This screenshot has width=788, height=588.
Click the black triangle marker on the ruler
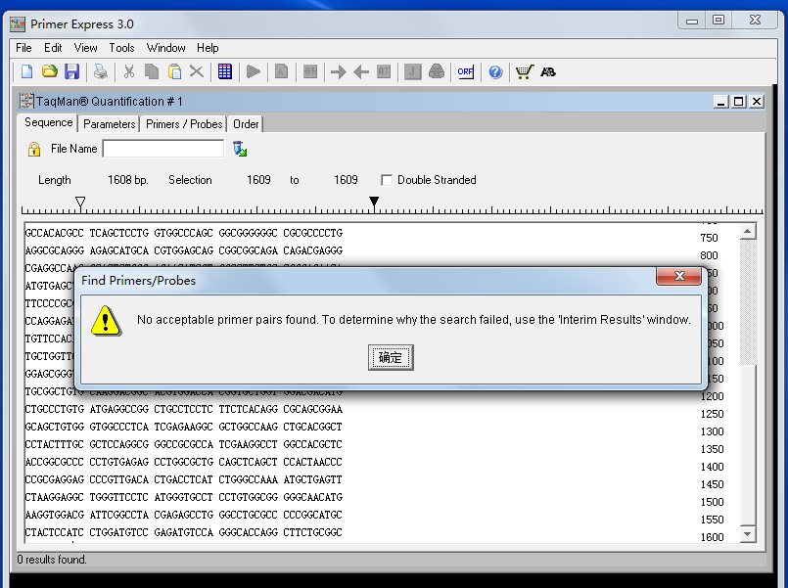point(374,202)
